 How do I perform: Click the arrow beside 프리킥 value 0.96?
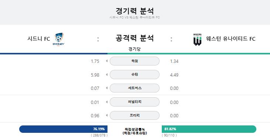pos(107,115)
